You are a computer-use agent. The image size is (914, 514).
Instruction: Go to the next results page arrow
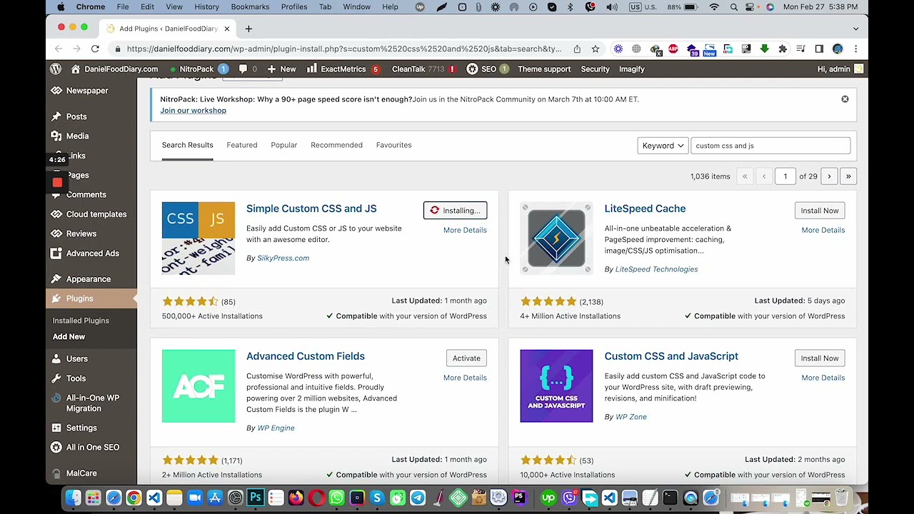click(x=829, y=176)
